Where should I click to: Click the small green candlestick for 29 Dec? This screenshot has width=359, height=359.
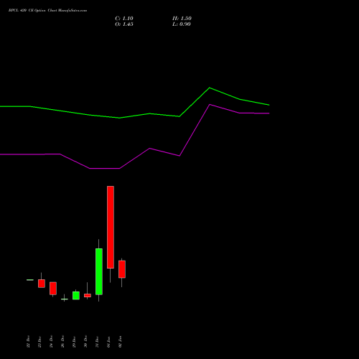76,295
